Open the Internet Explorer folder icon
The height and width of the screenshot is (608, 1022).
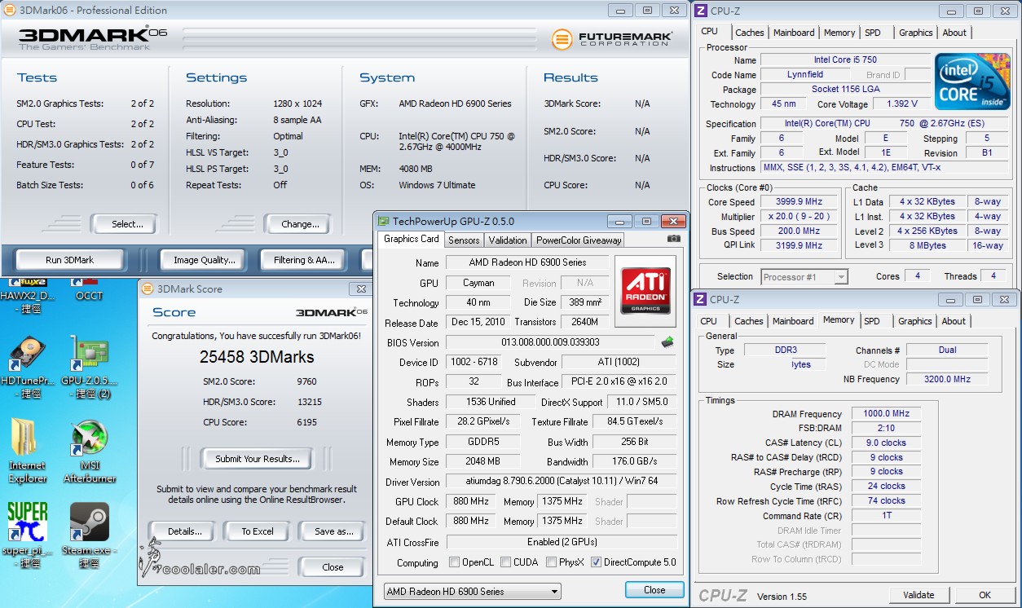pos(28,452)
